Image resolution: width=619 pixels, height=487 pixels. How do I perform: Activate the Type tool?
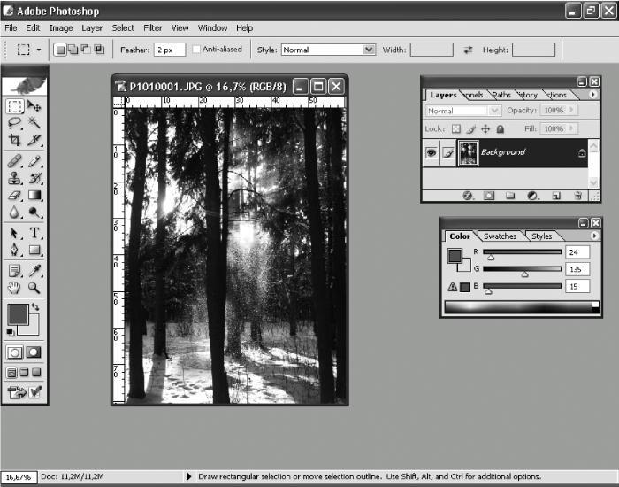[34, 233]
